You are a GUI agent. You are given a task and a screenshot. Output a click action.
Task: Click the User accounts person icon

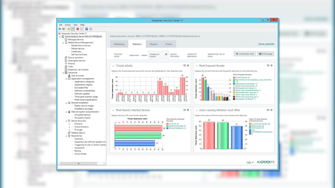[x=69, y=75]
